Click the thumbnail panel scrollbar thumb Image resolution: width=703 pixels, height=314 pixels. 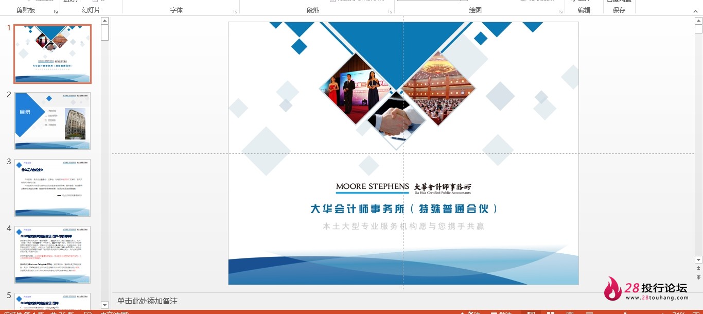coord(105,32)
